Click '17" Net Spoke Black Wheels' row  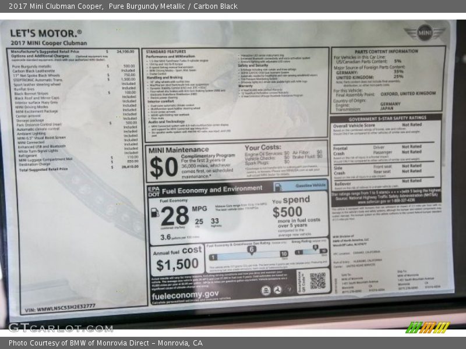coord(74,76)
